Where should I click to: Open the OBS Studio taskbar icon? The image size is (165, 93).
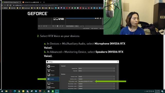57,91
